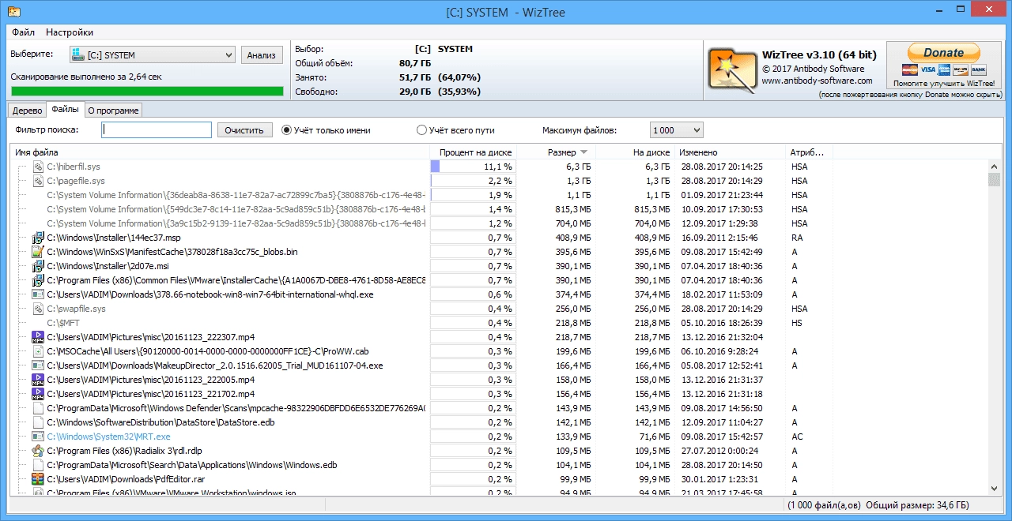The image size is (1012, 521).
Task: Click the hiberfil.sys file icon
Action: pos(37,167)
